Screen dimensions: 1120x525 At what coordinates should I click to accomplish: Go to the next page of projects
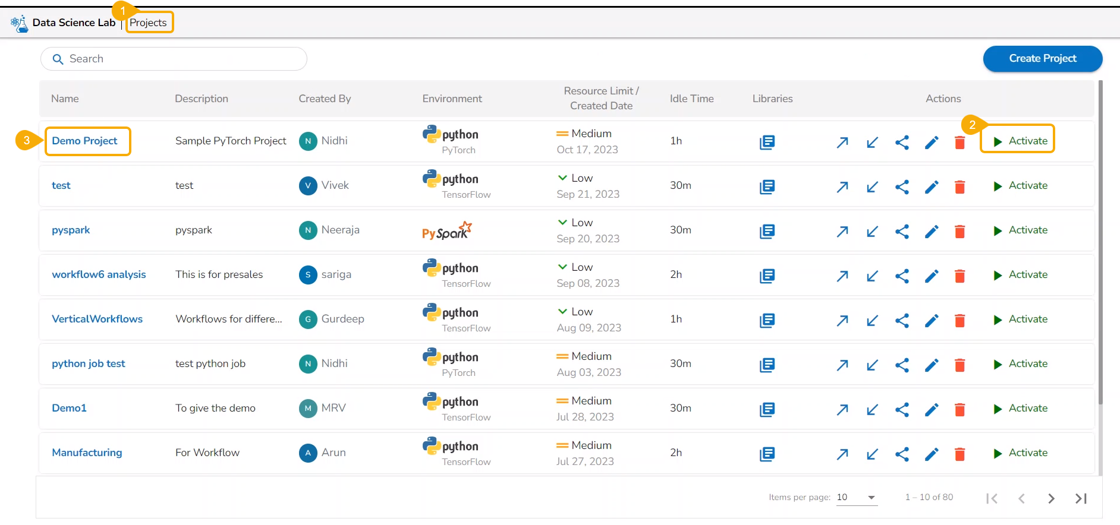click(1051, 499)
